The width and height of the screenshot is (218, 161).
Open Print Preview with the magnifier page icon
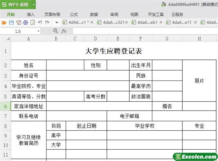[33, 23]
